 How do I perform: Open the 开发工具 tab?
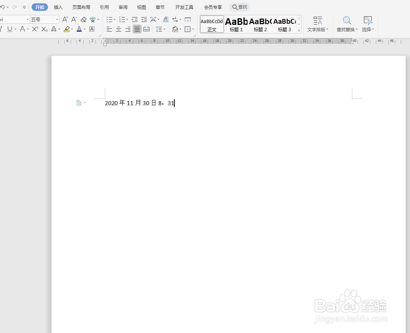point(184,7)
